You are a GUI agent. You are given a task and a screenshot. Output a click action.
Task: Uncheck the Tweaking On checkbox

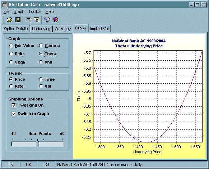point(14,105)
